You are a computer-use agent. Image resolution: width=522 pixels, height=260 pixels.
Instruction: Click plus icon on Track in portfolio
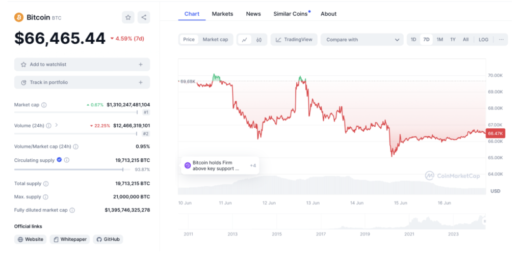pyautogui.click(x=141, y=82)
